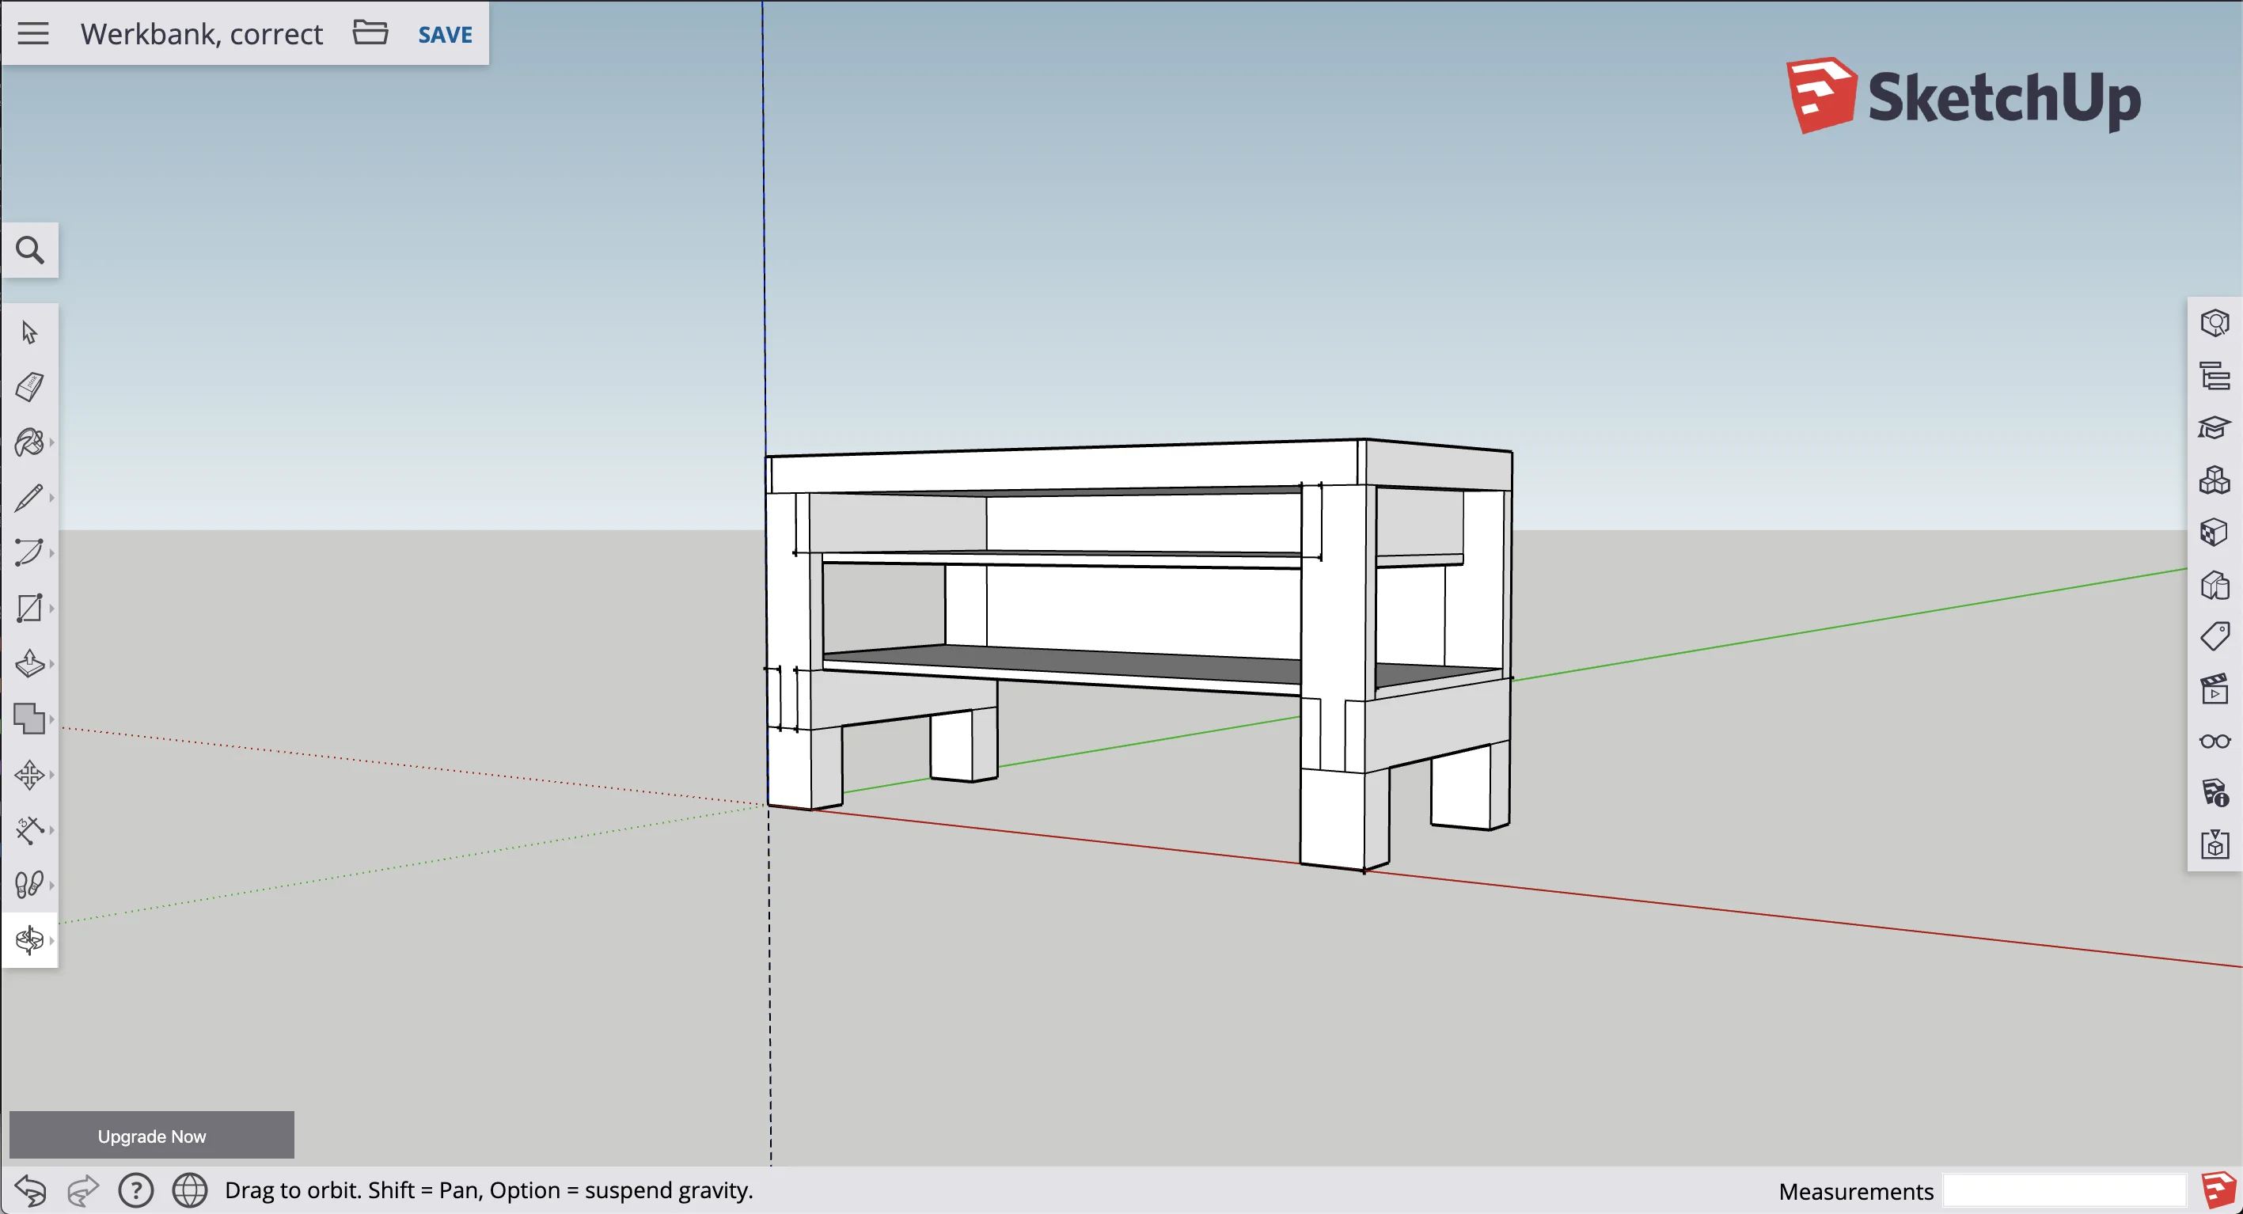Screen dimensions: 2243x1214
Task: Choose the Select arrow tool
Action: click(x=28, y=332)
